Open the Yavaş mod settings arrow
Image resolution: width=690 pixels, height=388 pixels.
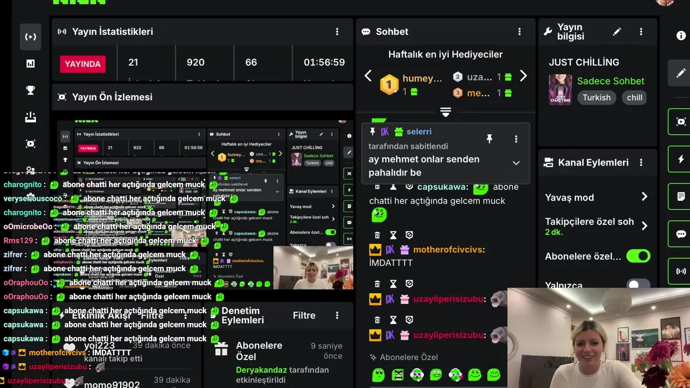click(644, 197)
